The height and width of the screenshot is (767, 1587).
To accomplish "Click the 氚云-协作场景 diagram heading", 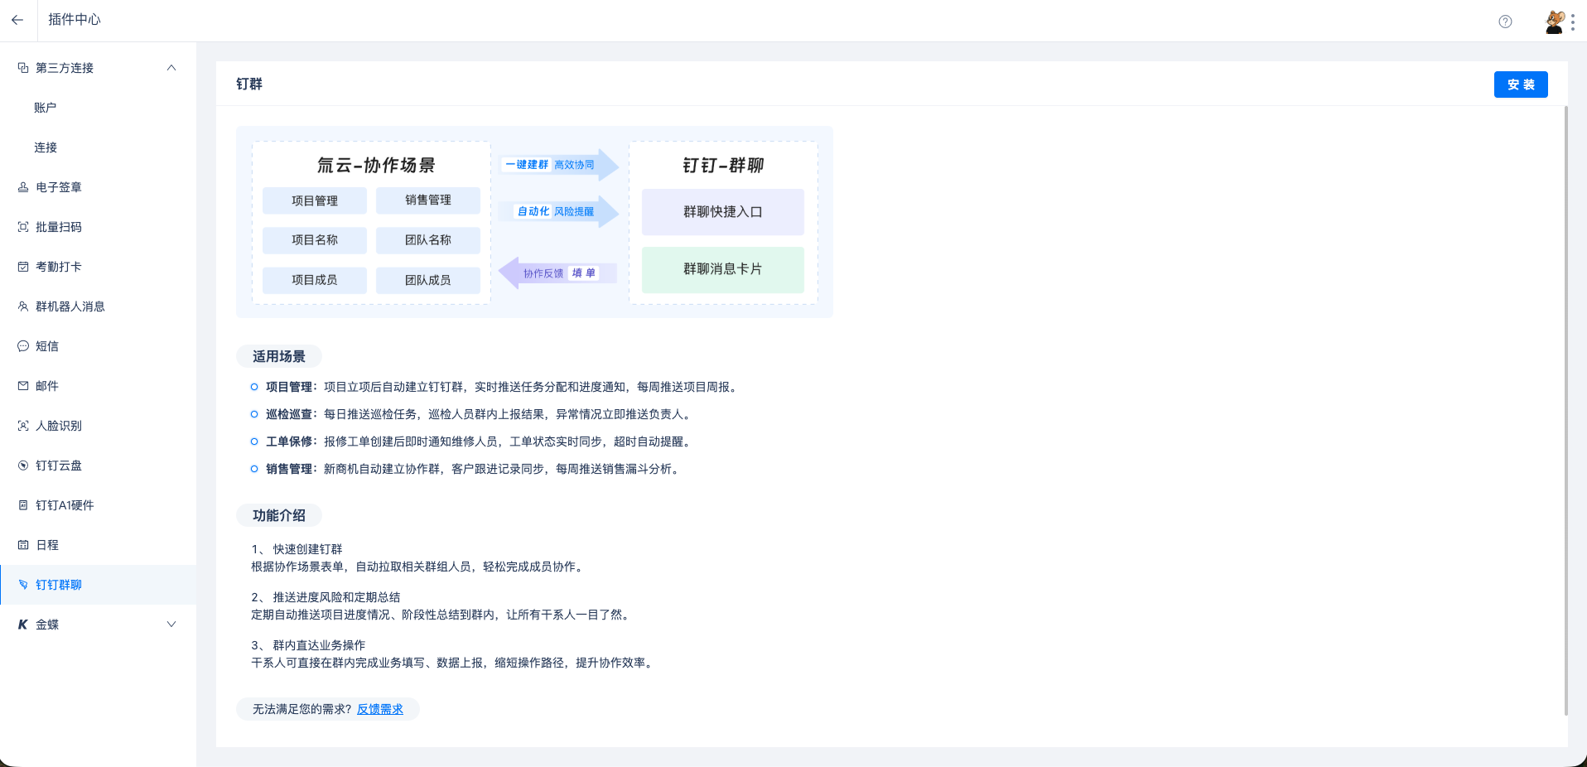I will (x=376, y=166).
